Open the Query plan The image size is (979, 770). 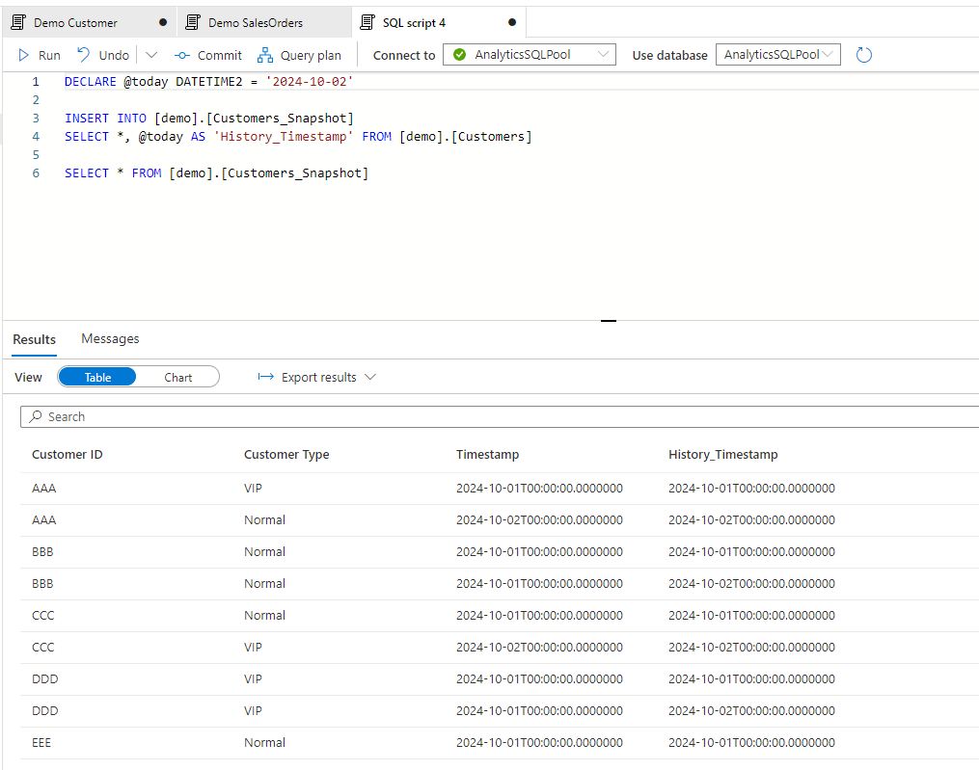(299, 55)
